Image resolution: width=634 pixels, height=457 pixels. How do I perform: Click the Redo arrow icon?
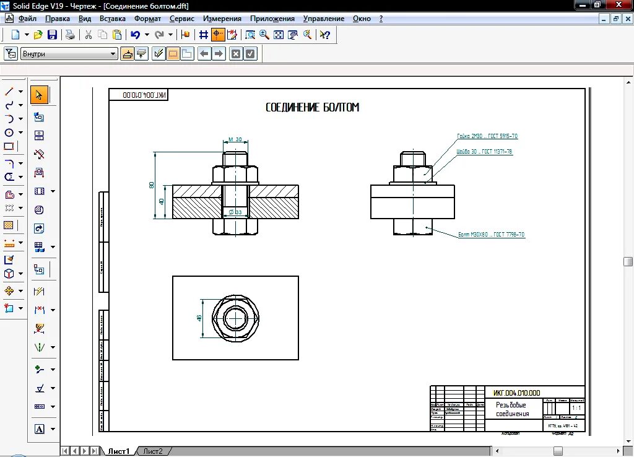pyautogui.click(x=159, y=35)
